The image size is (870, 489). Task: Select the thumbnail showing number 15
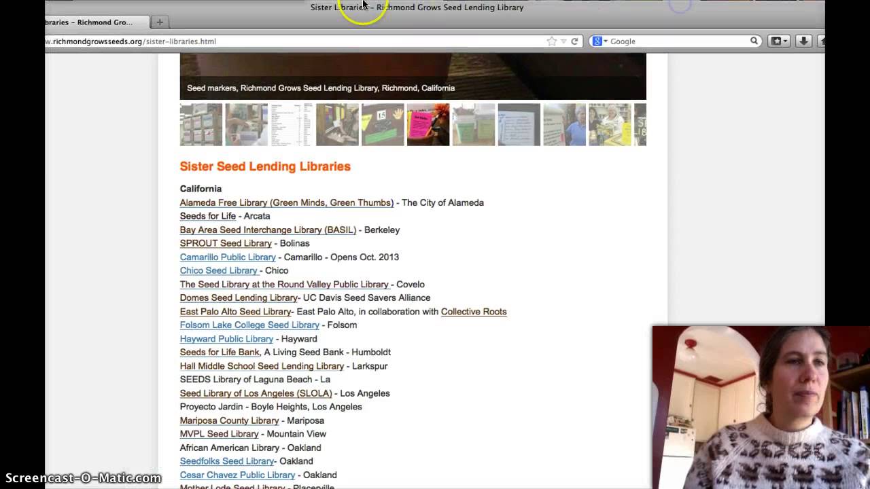pyautogui.click(x=383, y=124)
